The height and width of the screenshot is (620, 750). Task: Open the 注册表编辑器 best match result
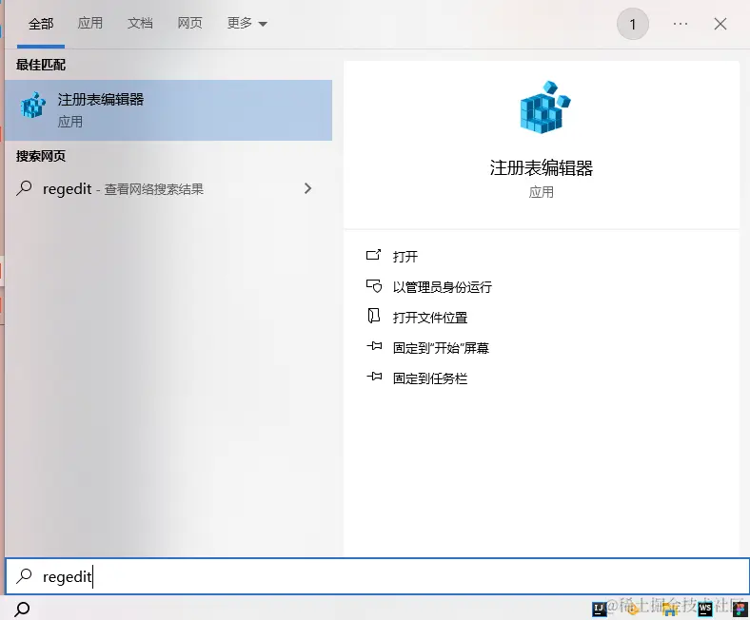point(168,110)
